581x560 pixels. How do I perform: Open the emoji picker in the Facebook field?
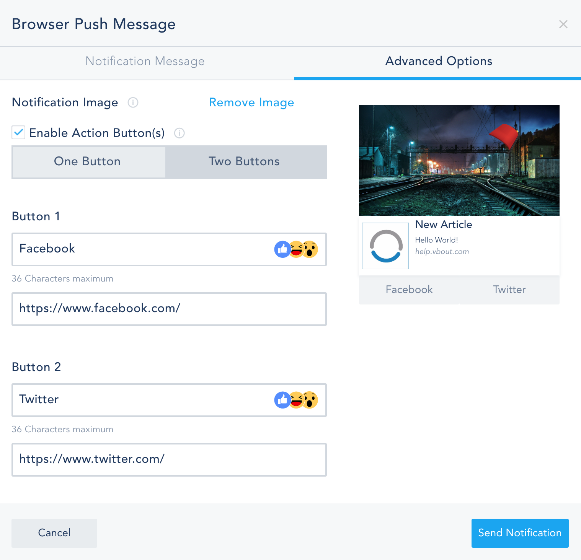296,249
